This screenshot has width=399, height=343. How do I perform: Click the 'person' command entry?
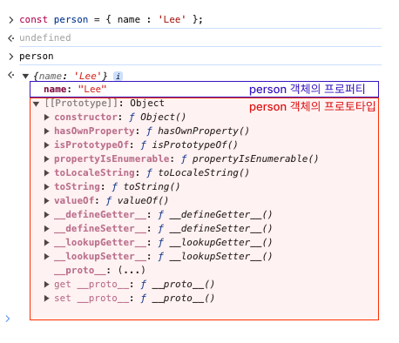[x=37, y=56]
